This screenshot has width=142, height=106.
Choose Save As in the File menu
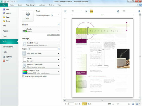pos(7,13)
